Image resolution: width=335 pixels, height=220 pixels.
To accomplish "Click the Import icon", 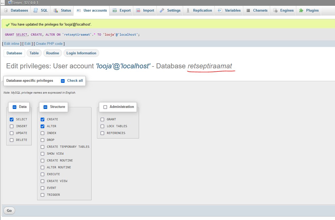I will [x=138, y=11].
